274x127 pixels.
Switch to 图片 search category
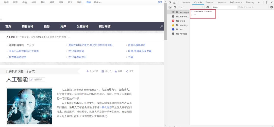point(43,3)
